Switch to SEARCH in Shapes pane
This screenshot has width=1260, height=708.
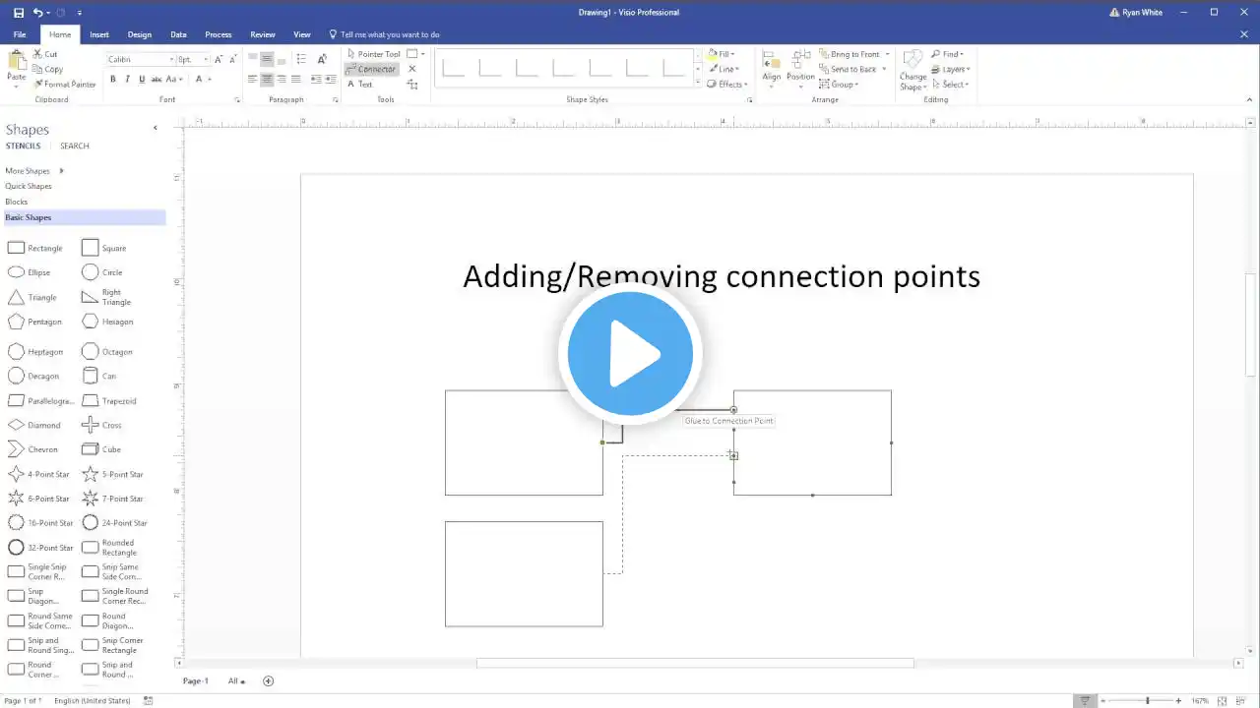[x=75, y=146]
